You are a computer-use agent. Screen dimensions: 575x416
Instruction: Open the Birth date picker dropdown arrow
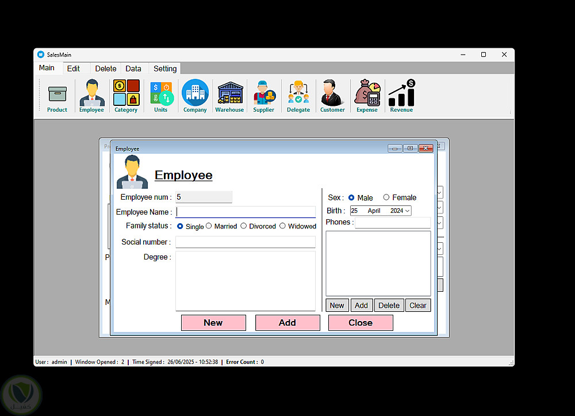coord(407,211)
